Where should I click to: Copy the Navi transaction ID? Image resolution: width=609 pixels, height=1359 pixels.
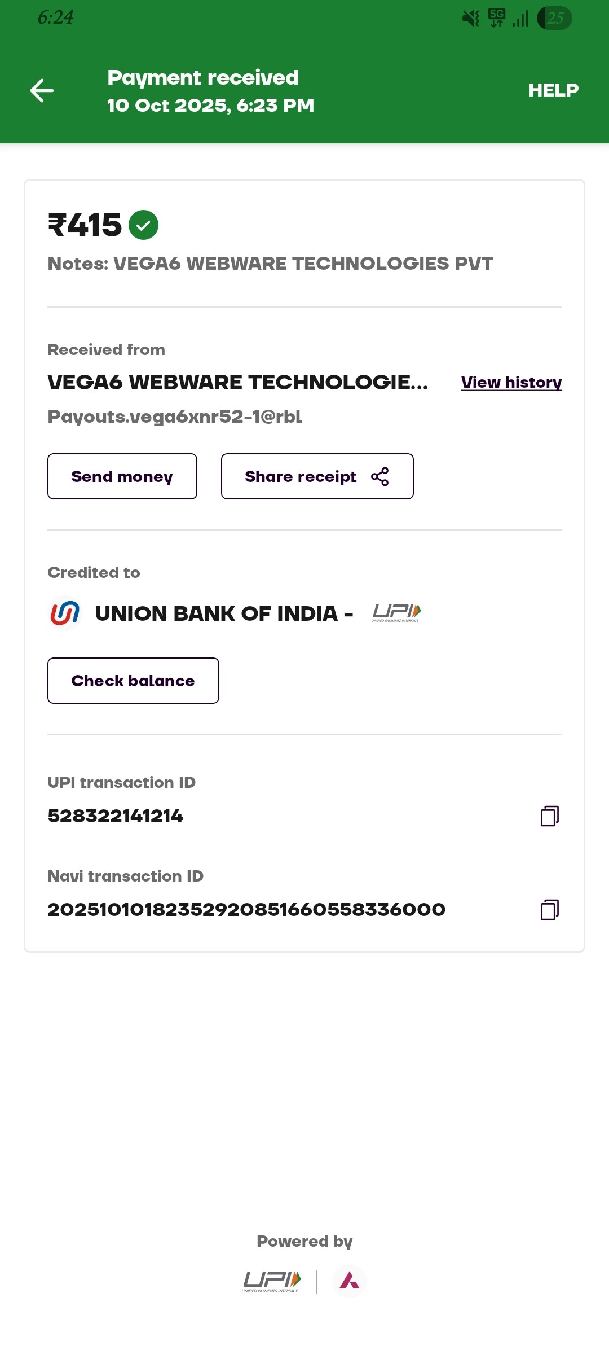[x=549, y=910]
